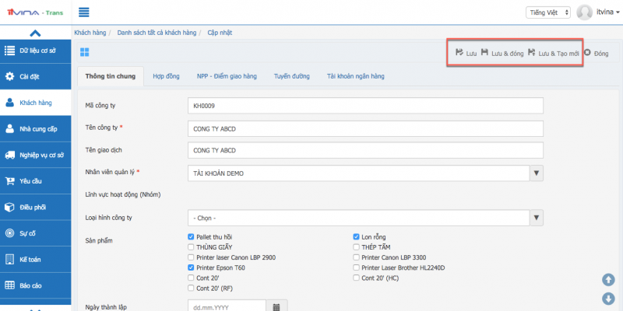Click the user avatar icon
623x311 pixels.
point(585,12)
